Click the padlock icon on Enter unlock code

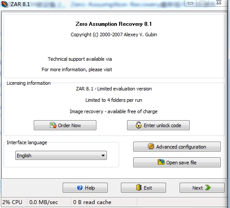pyautogui.click(x=138, y=125)
